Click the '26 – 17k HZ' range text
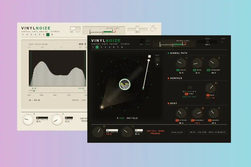Viewport: 251px width, 167px height. (34, 100)
